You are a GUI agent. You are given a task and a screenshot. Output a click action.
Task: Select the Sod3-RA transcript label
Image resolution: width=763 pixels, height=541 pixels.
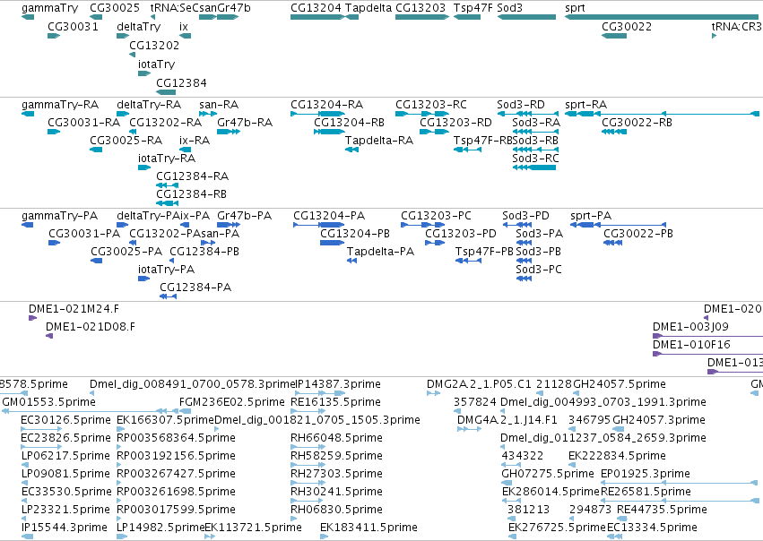[536, 123]
